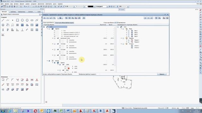Click the Высота column header
The image size is (202, 113).
[103, 24]
